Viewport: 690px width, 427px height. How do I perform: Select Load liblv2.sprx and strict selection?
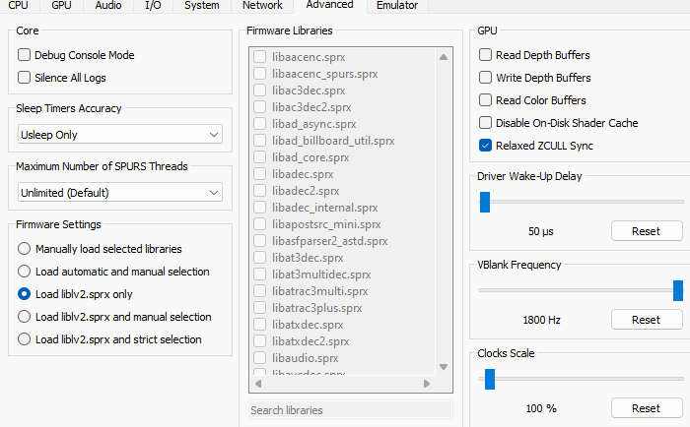[x=26, y=339]
